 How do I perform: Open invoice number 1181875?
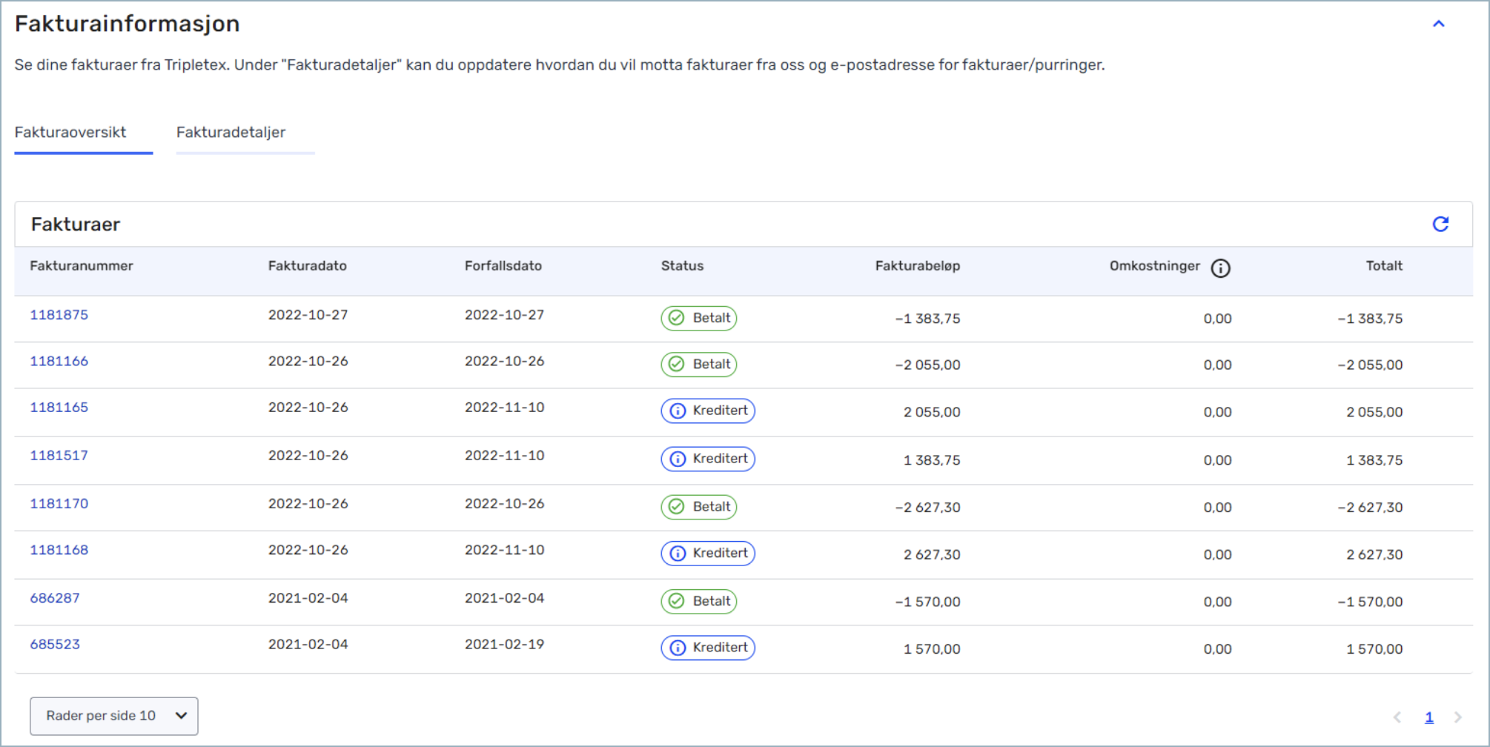pos(59,315)
